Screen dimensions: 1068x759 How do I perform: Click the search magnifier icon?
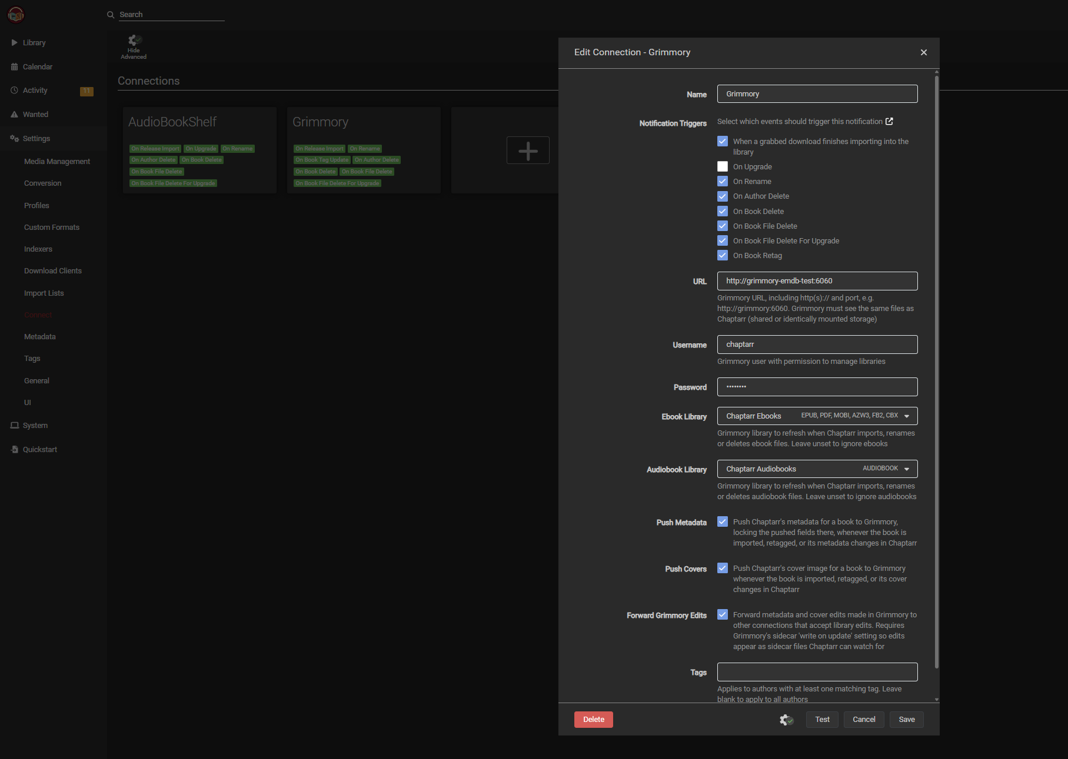click(111, 15)
